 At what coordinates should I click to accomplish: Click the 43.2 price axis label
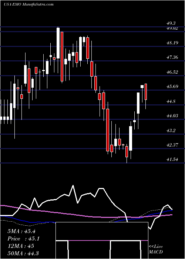tap(171, 130)
